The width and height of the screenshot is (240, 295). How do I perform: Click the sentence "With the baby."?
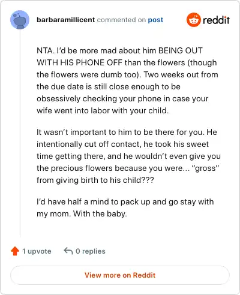(x=100, y=213)
